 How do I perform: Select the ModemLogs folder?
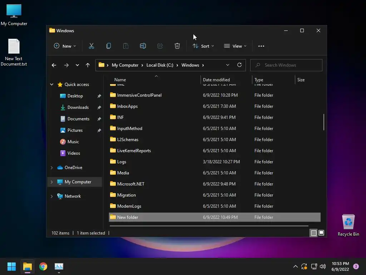[x=215, y=206]
